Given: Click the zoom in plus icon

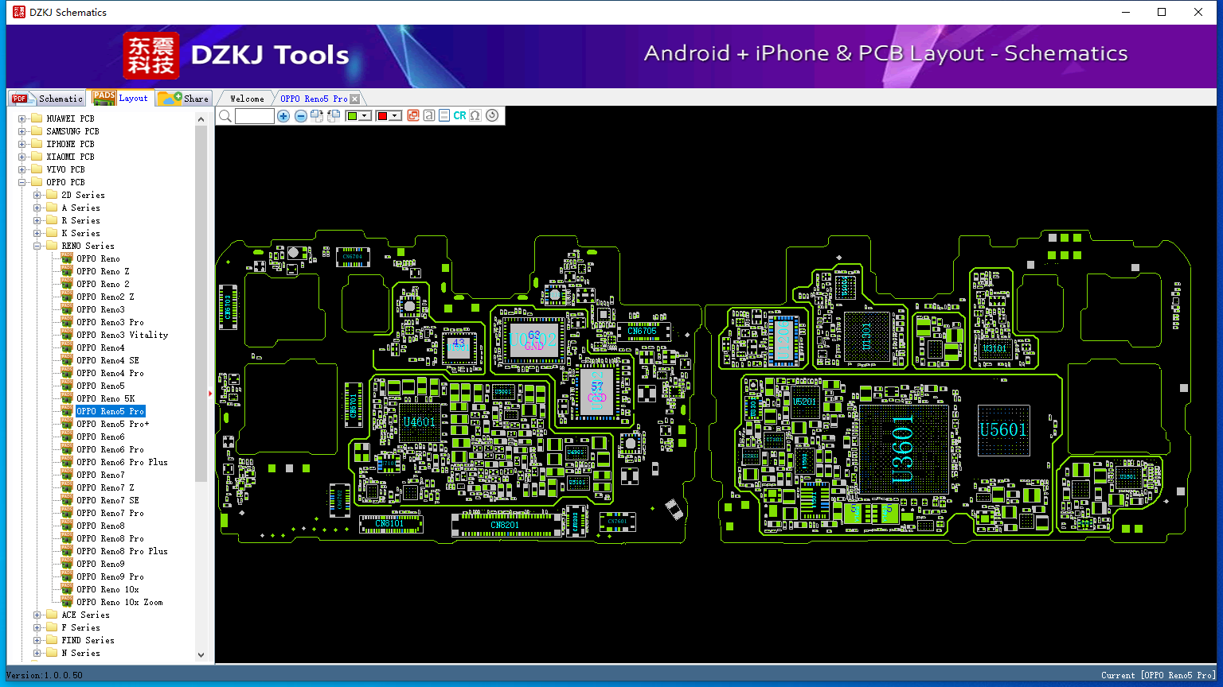Looking at the screenshot, I should click(x=283, y=116).
